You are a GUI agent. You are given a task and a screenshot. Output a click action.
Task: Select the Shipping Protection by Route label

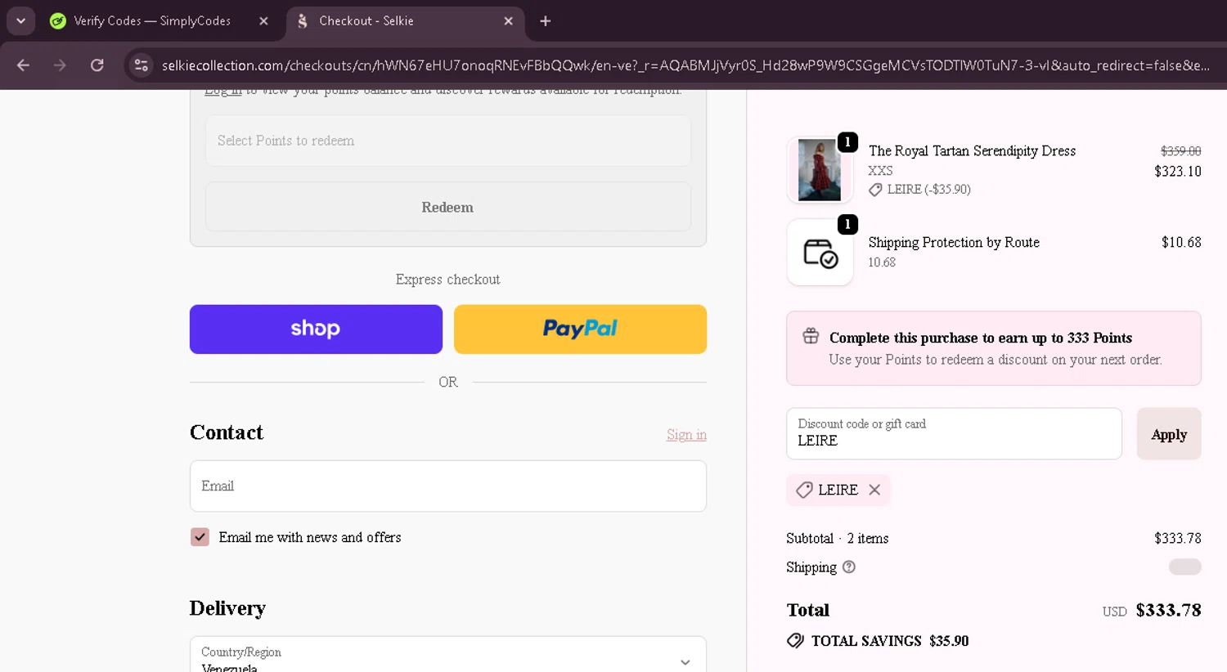pyautogui.click(x=954, y=242)
